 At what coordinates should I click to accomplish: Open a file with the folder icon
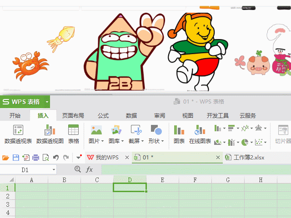tap(5, 158)
